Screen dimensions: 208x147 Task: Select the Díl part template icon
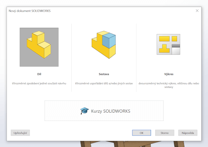[x=39, y=47]
